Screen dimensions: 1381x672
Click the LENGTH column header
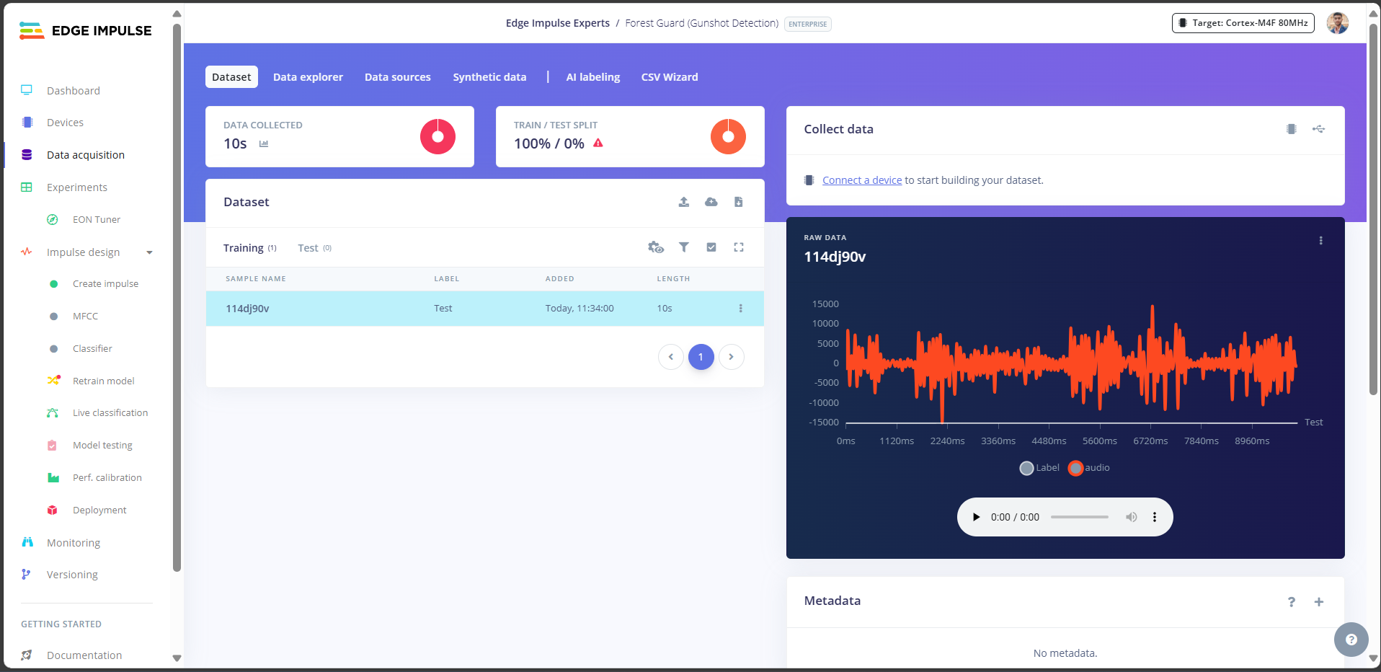(x=673, y=279)
